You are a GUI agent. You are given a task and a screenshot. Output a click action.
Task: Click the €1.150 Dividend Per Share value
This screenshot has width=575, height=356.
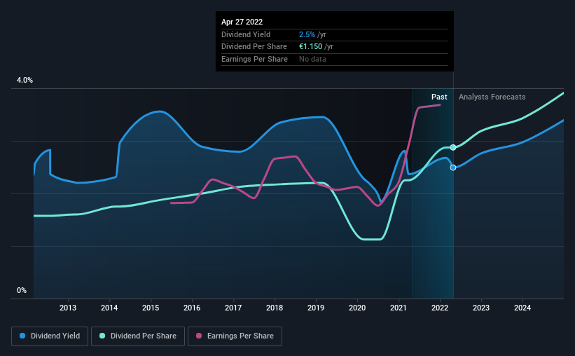click(x=310, y=47)
